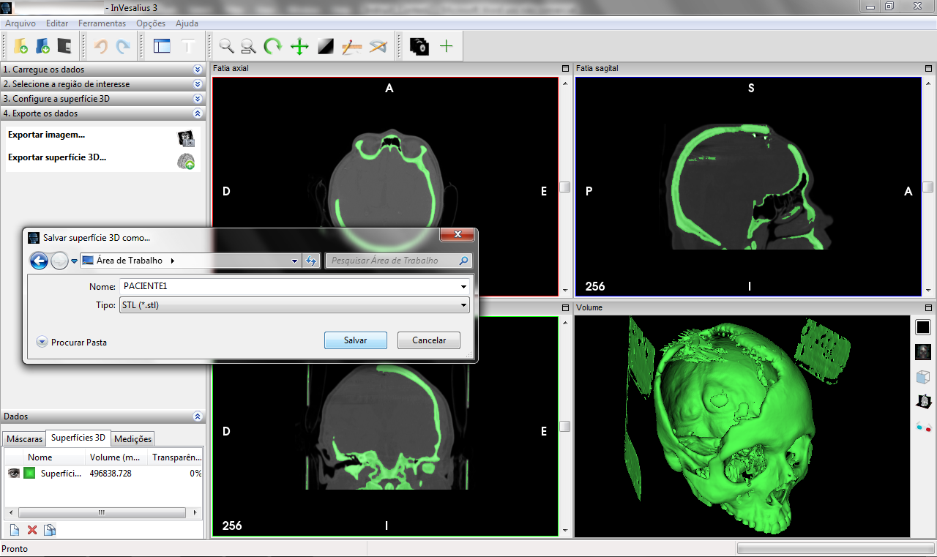Select the angular measure protractor tool
This screenshot has width=937, height=557.
378,47
